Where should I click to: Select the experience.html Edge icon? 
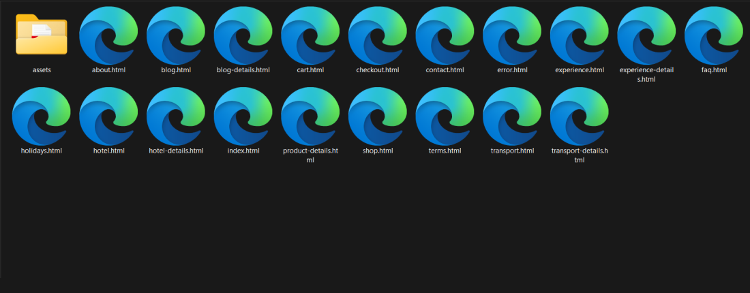point(580,35)
